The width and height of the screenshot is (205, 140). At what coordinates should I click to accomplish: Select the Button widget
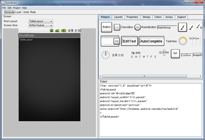[106, 27]
